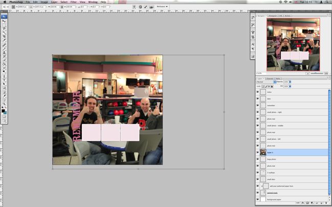Open the Character panel icon in dock
The width and height of the screenshot is (332, 207).
[x=253, y=44]
